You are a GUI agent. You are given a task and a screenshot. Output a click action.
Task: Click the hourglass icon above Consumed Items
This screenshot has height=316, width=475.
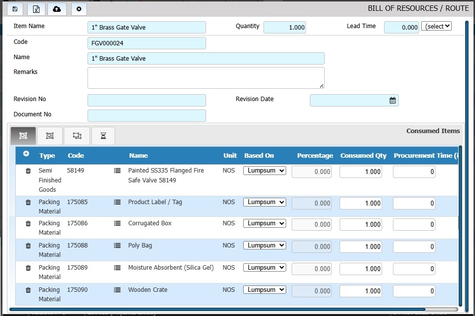[x=103, y=135]
